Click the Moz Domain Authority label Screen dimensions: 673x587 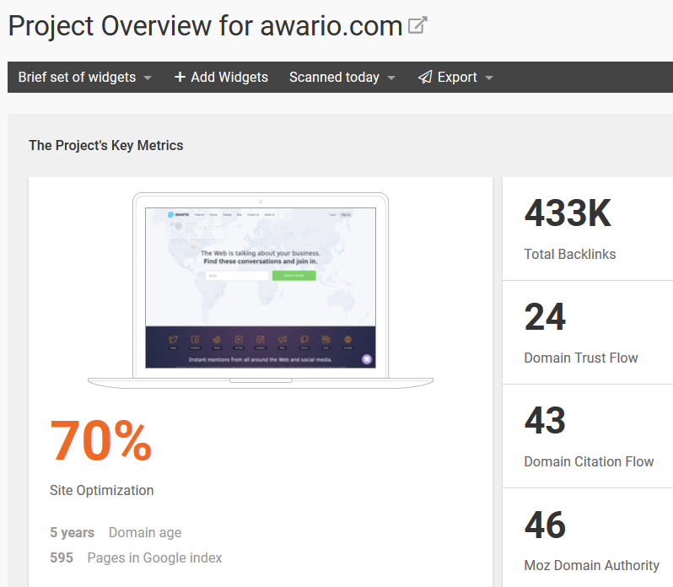click(x=591, y=565)
